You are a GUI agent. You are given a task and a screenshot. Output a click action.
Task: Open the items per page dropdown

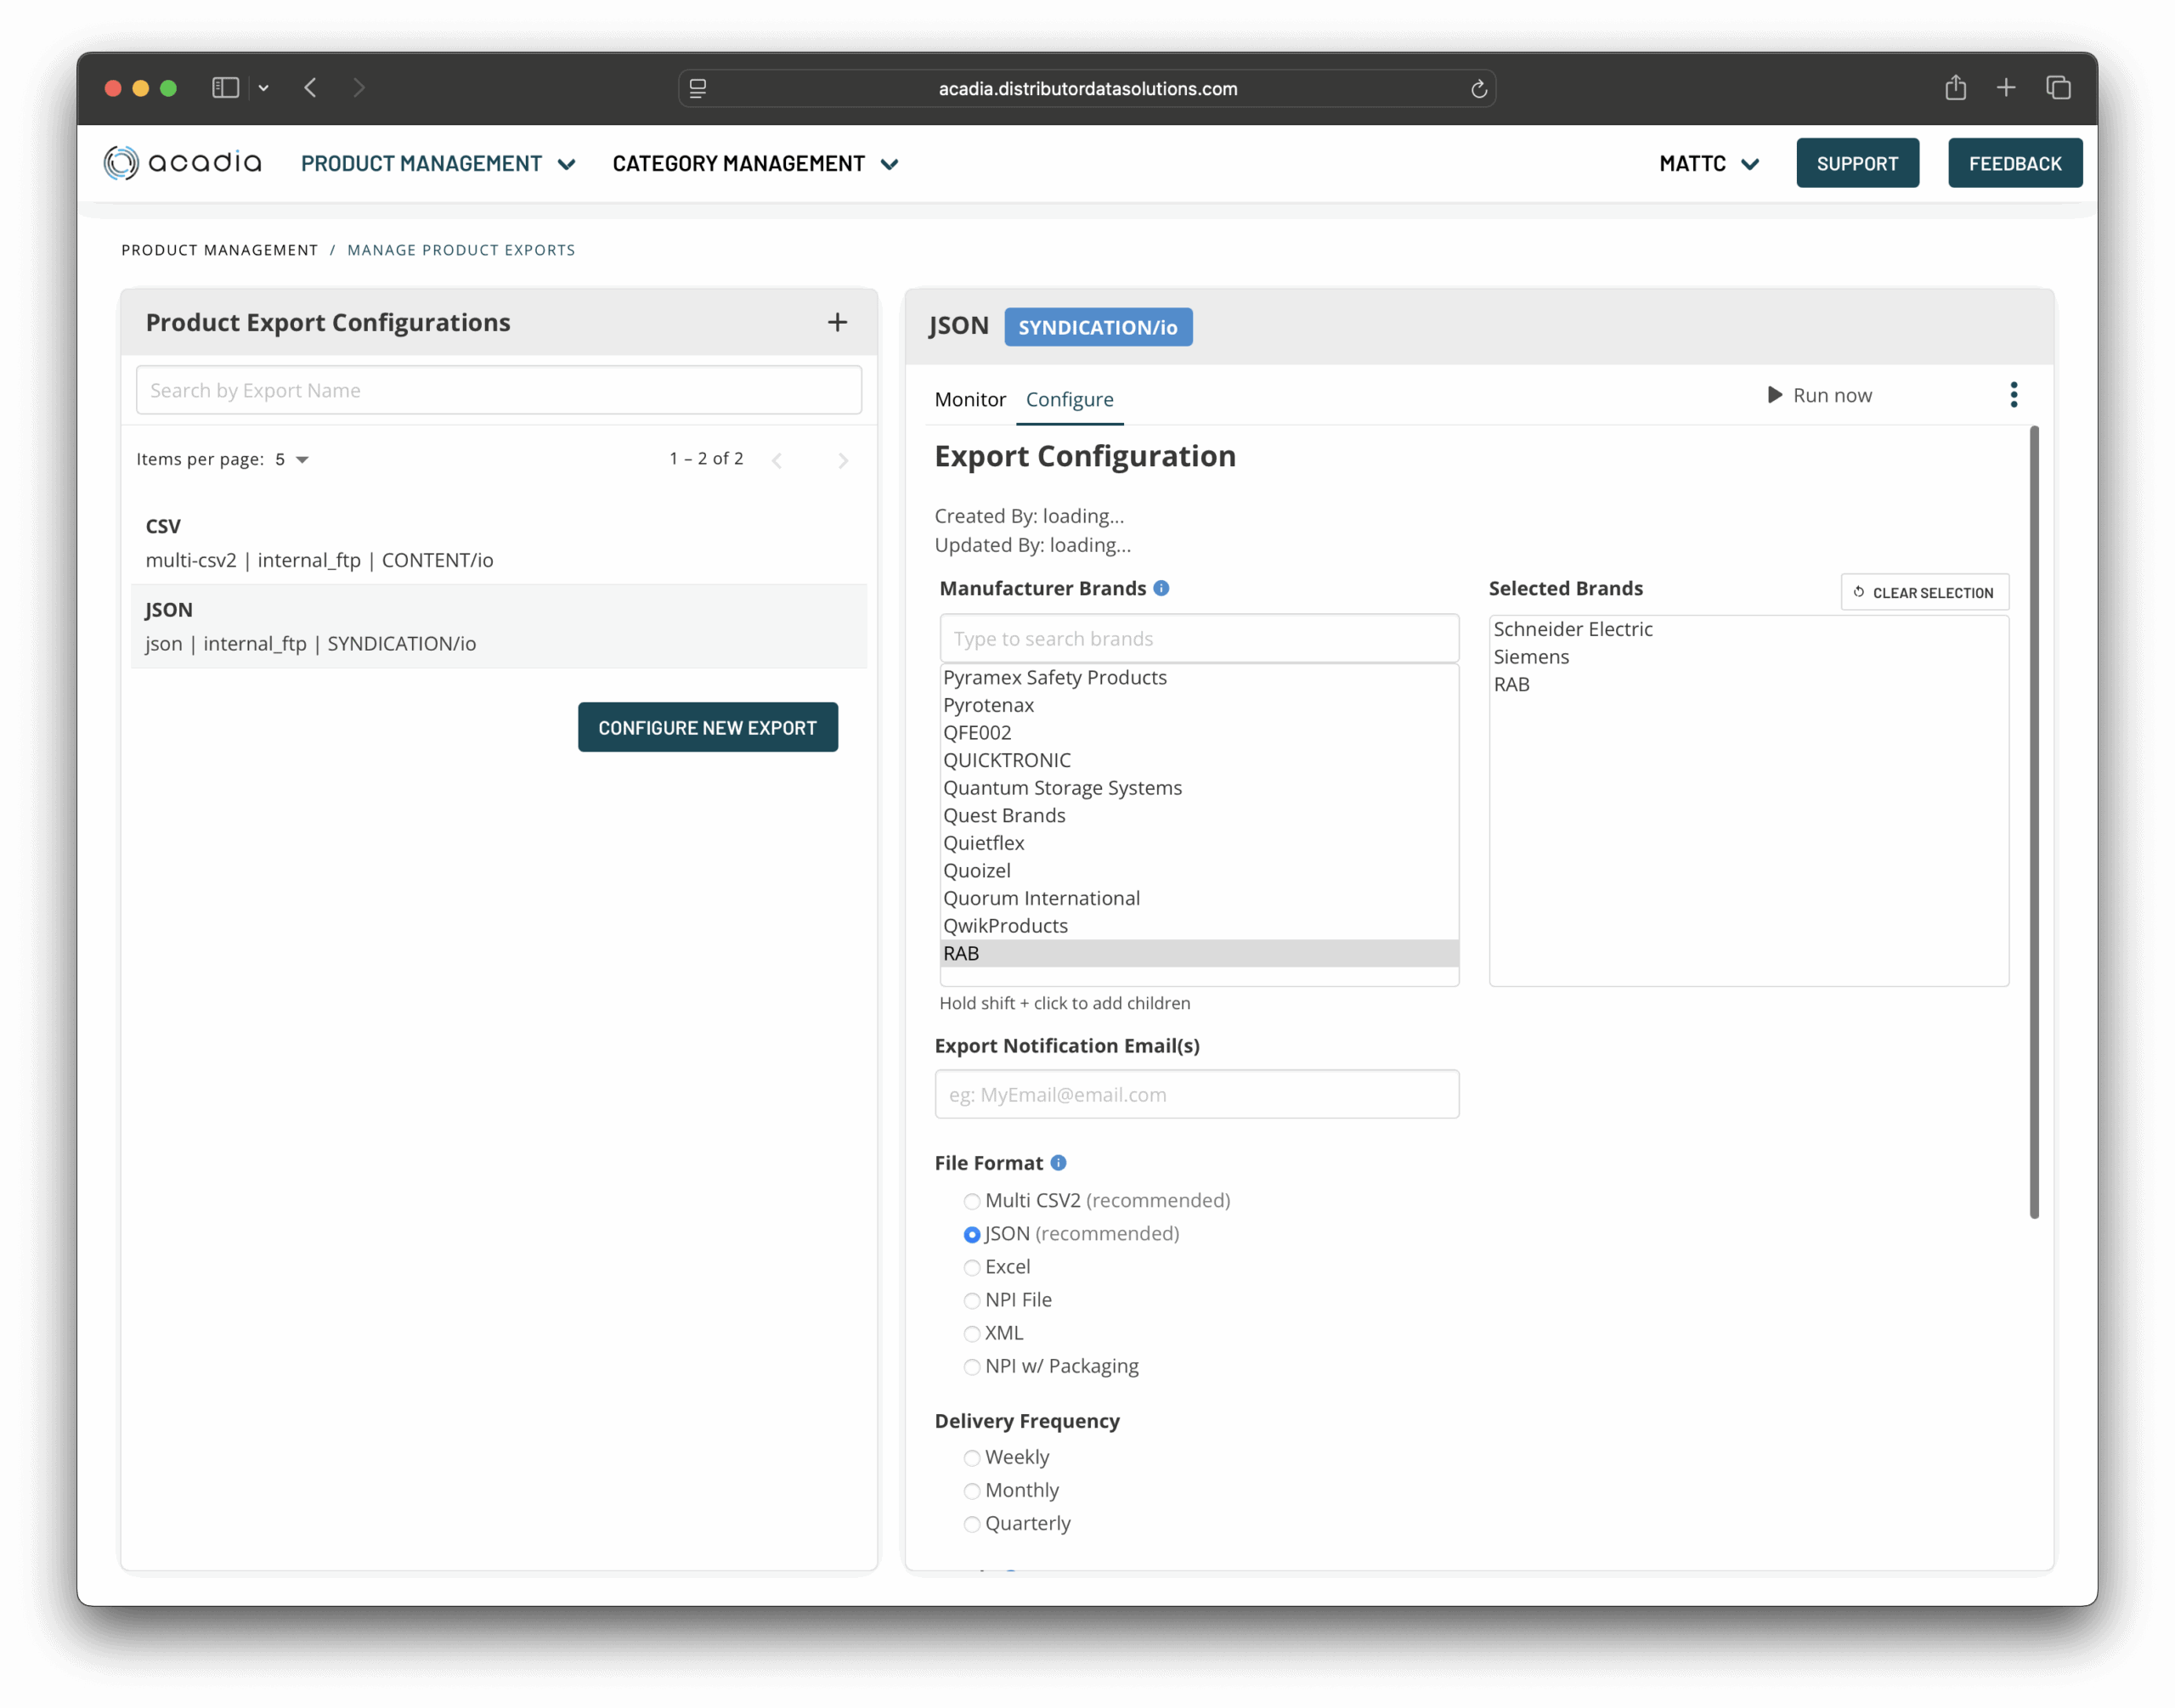tap(292, 459)
